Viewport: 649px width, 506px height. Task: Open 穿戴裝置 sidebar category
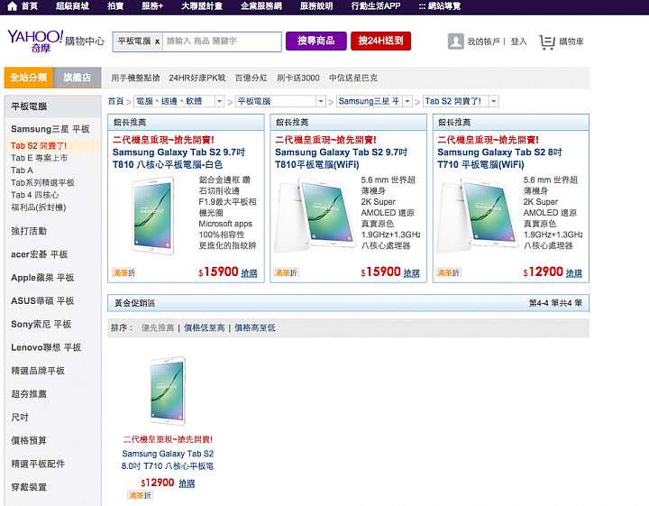[x=29, y=487]
